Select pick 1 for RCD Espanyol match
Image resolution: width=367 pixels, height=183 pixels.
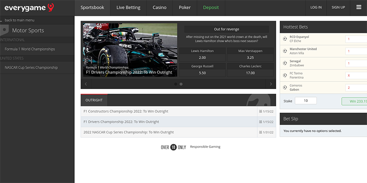pyautogui.click(x=356, y=39)
